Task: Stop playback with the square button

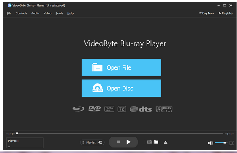Action: [x=118, y=142]
